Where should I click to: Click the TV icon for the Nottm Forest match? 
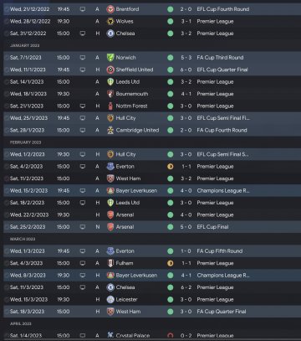[x=83, y=106]
